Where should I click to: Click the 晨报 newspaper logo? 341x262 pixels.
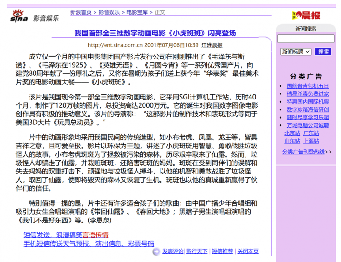pos(306,15)
